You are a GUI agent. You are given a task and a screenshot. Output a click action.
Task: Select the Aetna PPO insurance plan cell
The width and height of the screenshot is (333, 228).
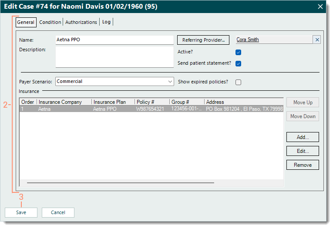click(105, 109)
